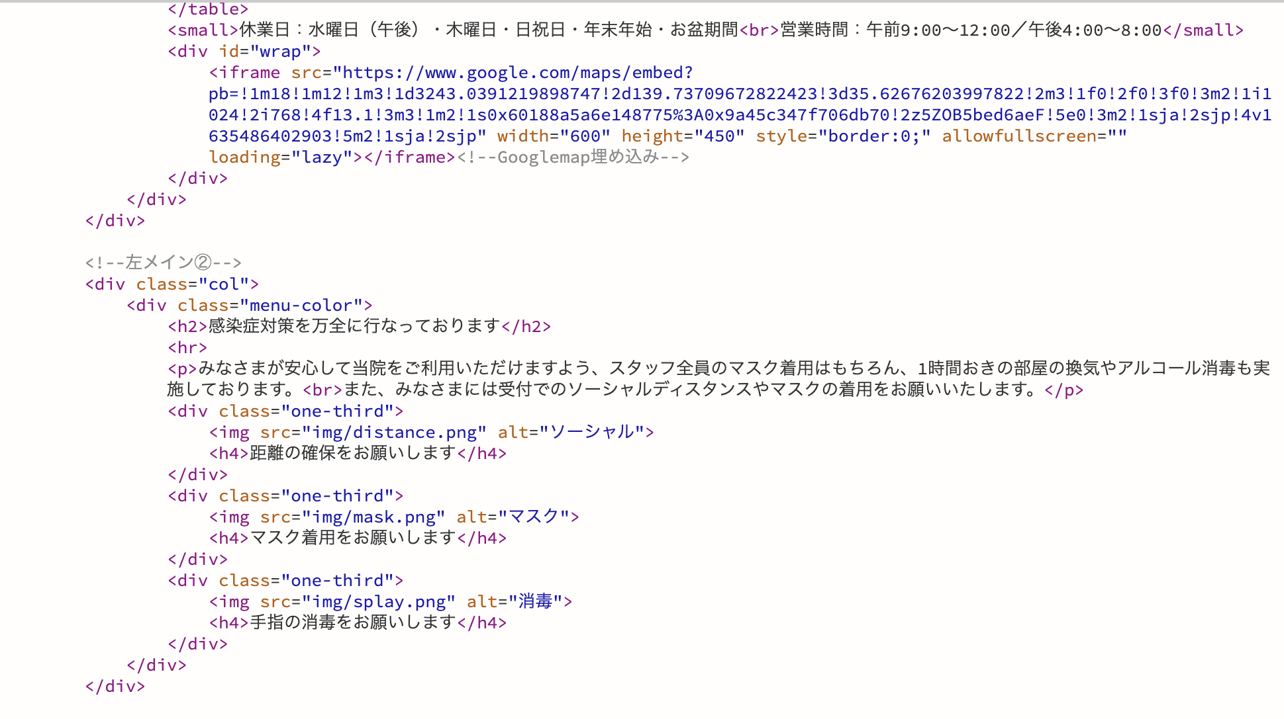This screenshot has width=1284, height=719.
Task: Click the h4 text 距離の確保をお願いします
Action: pos(353,453)
